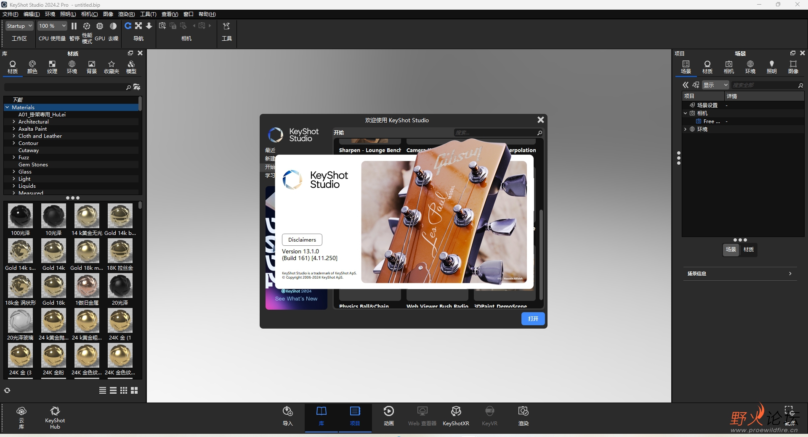Open project Scene tab
The width and height of the screenshot is (808, 437).
point(686,67)
